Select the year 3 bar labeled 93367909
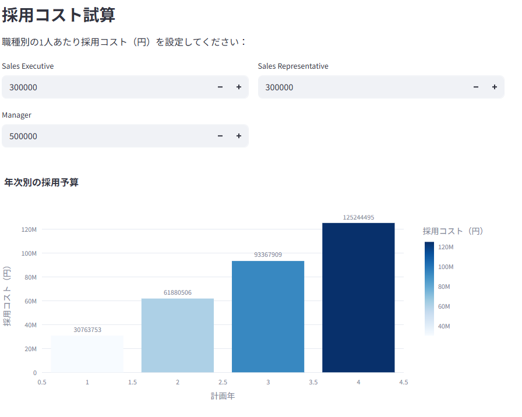The image size is (522, 417). pos(268,316)
